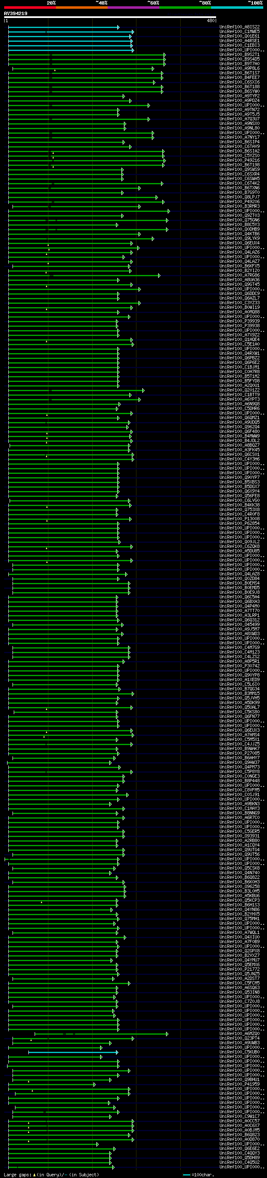Select hit label UniRef100_B9T7A0

(x=239, y=64)
